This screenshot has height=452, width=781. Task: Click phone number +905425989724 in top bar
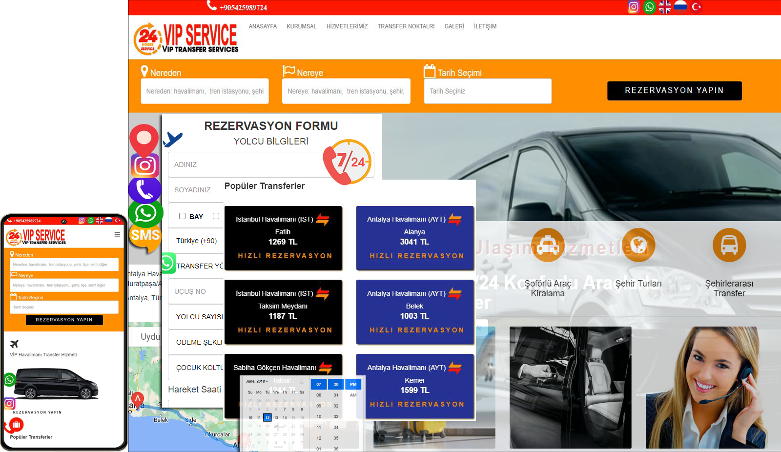pos(243,8)
